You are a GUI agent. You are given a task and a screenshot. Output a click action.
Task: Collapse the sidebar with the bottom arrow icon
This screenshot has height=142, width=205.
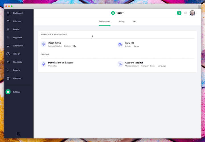click(18, 134)
